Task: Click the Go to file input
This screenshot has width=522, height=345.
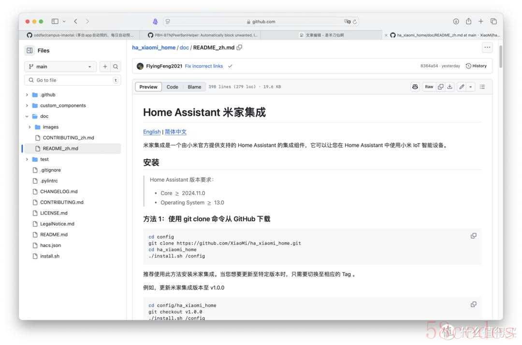Action: pos(72,80)
